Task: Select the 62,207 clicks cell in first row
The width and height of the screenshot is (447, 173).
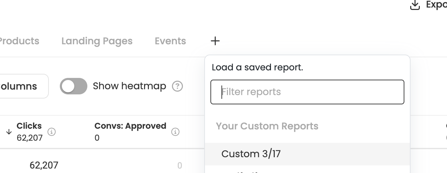Action: (x=44, y=165)
